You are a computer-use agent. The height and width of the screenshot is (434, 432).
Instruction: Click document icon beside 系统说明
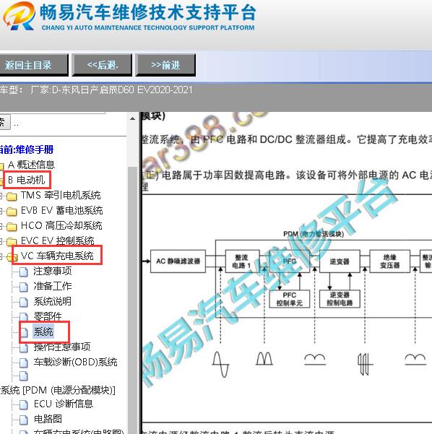[24, 303]
